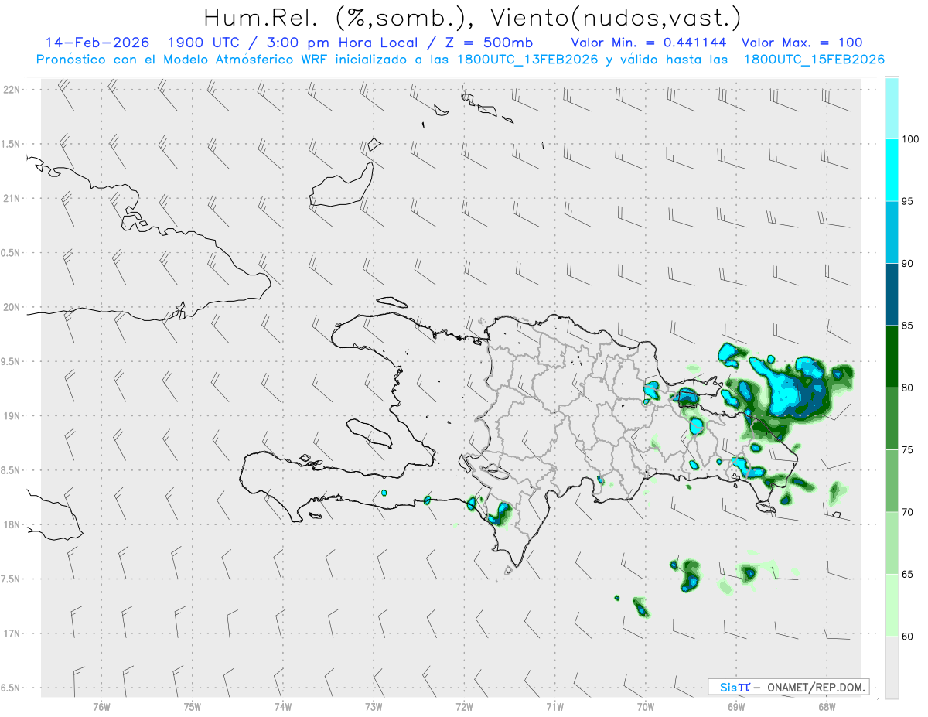Screen dimensions: 928x717
Task: Click the colorbar value label "100"
Action: tap(910, 139)
